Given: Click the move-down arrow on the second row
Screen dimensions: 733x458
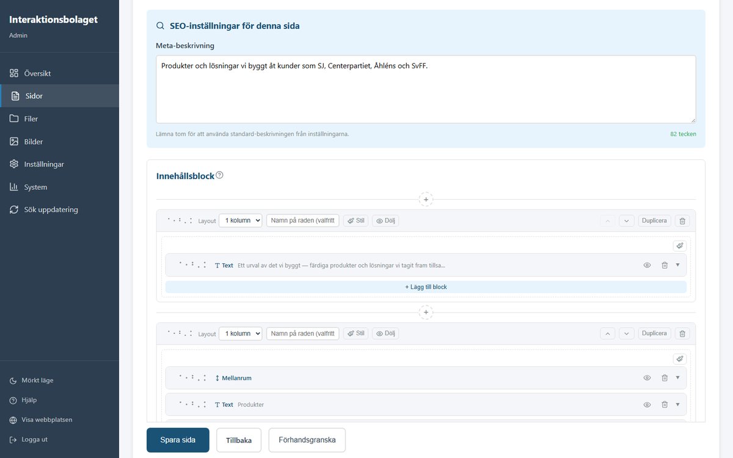Looking at the screenshot, I should pyautogui.click(x=626, y=333).
